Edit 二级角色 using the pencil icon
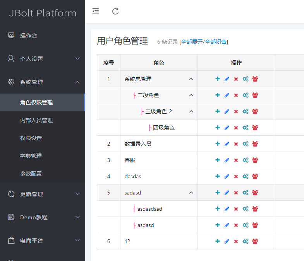 (x=227, y=95)
